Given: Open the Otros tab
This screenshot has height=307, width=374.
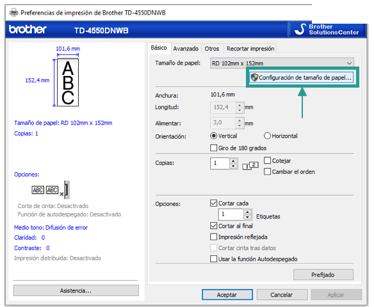Looking at the screenshot, I should 212,49.
